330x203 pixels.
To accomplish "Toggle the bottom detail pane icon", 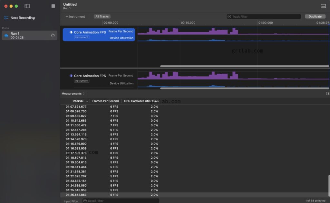I will tap(323, 6).
